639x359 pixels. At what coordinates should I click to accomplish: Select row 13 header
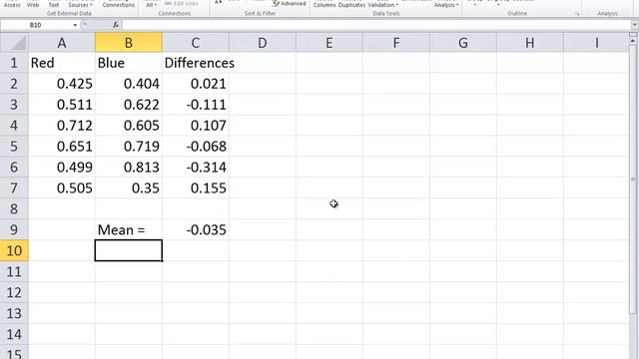point(14,313)
